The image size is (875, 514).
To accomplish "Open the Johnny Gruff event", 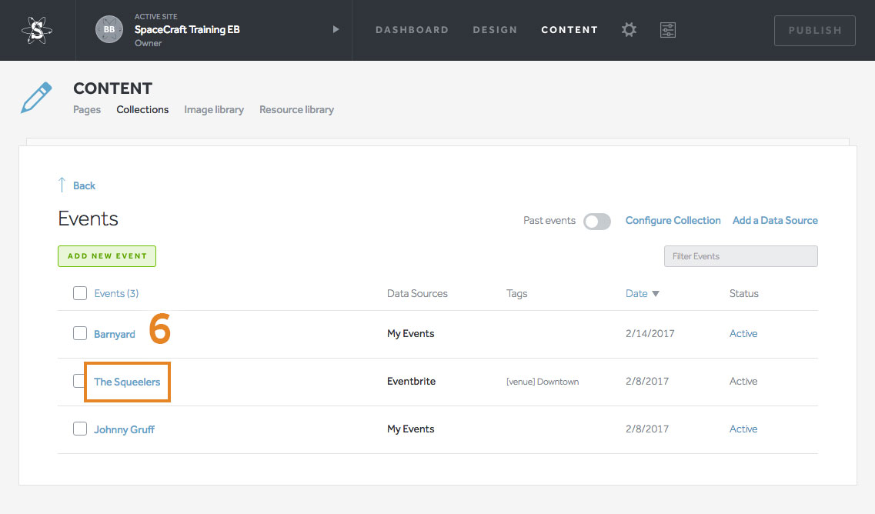I will coord(124,429).
